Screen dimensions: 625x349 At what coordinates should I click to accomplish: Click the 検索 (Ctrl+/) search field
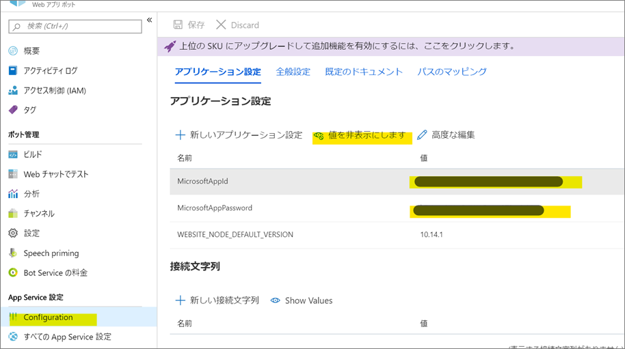tap(77, 26)
